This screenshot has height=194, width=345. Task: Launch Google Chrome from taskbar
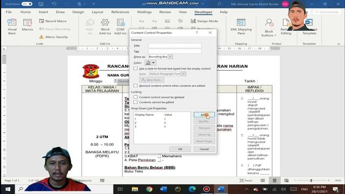149,189
